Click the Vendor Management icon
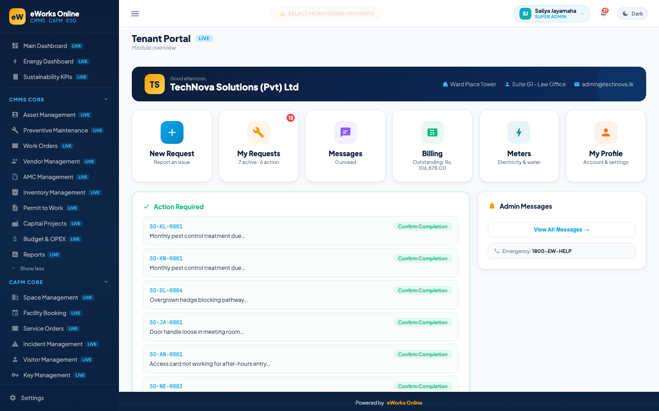Viewport: 659px width, 411px height. coord(15,161)
